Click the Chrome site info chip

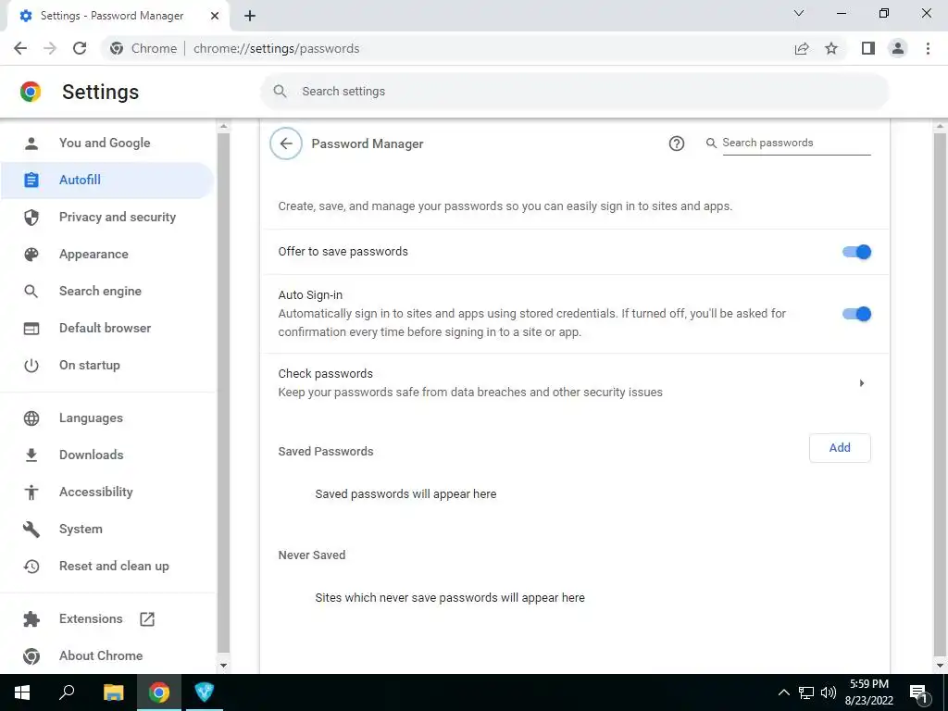point(143,48)
